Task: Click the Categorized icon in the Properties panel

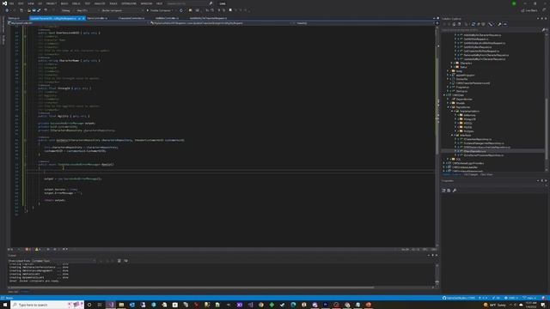Action: [x=443, y=191]
